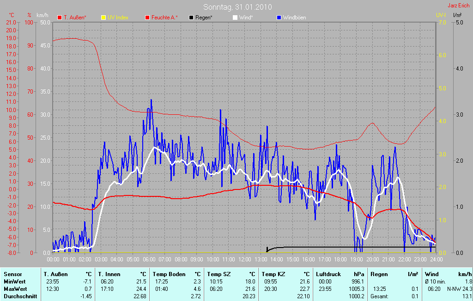Viewport: 473px width, 301px height.
Task: Select the 'Feuchte A.*' legend label
Action: [x=164, y=18]
